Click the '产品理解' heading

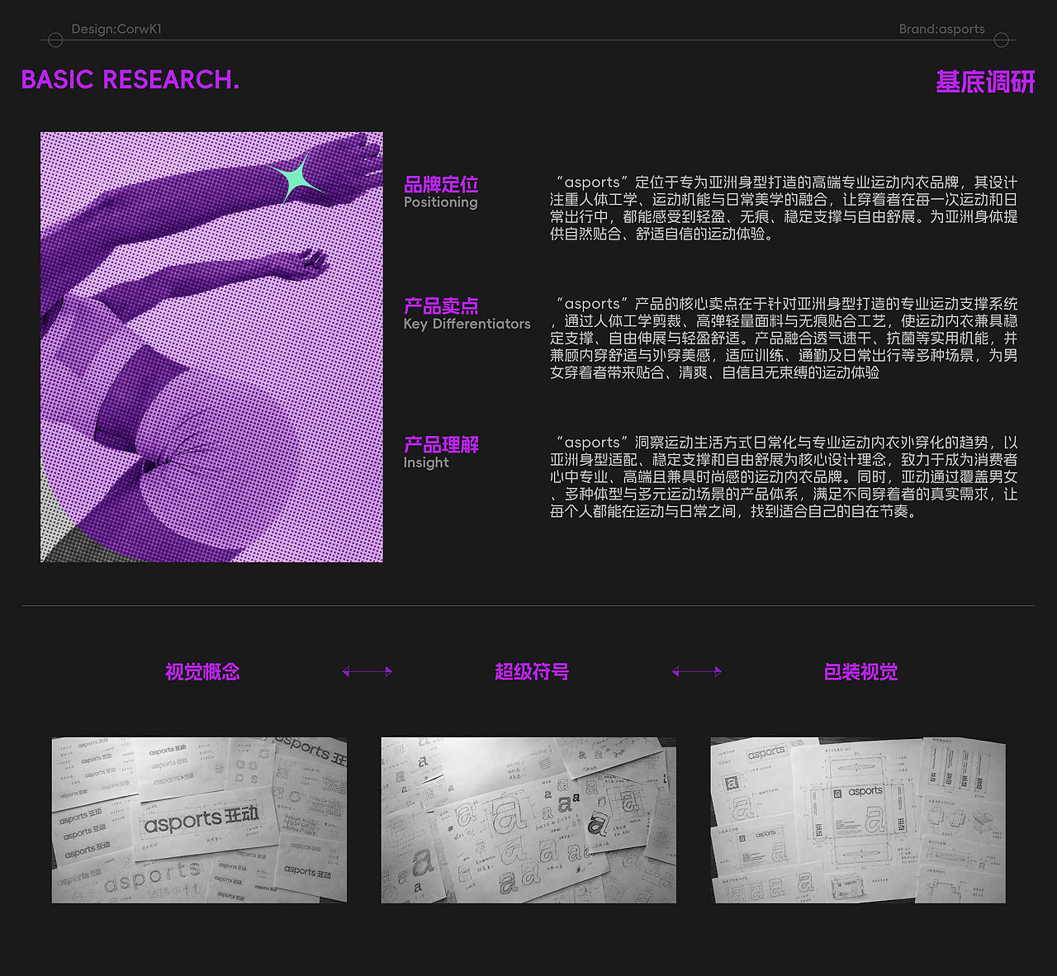[x=441, y=444]
